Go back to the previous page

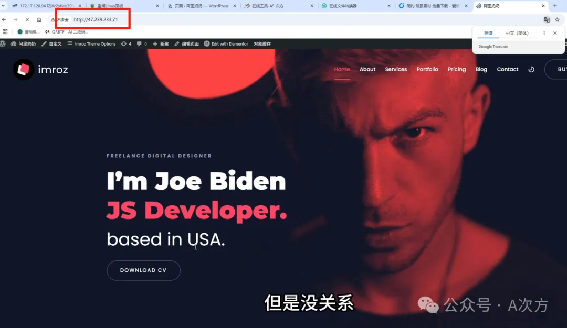click(4, 20)
